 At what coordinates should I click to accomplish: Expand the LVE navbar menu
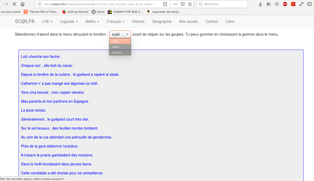click(47, 22)
